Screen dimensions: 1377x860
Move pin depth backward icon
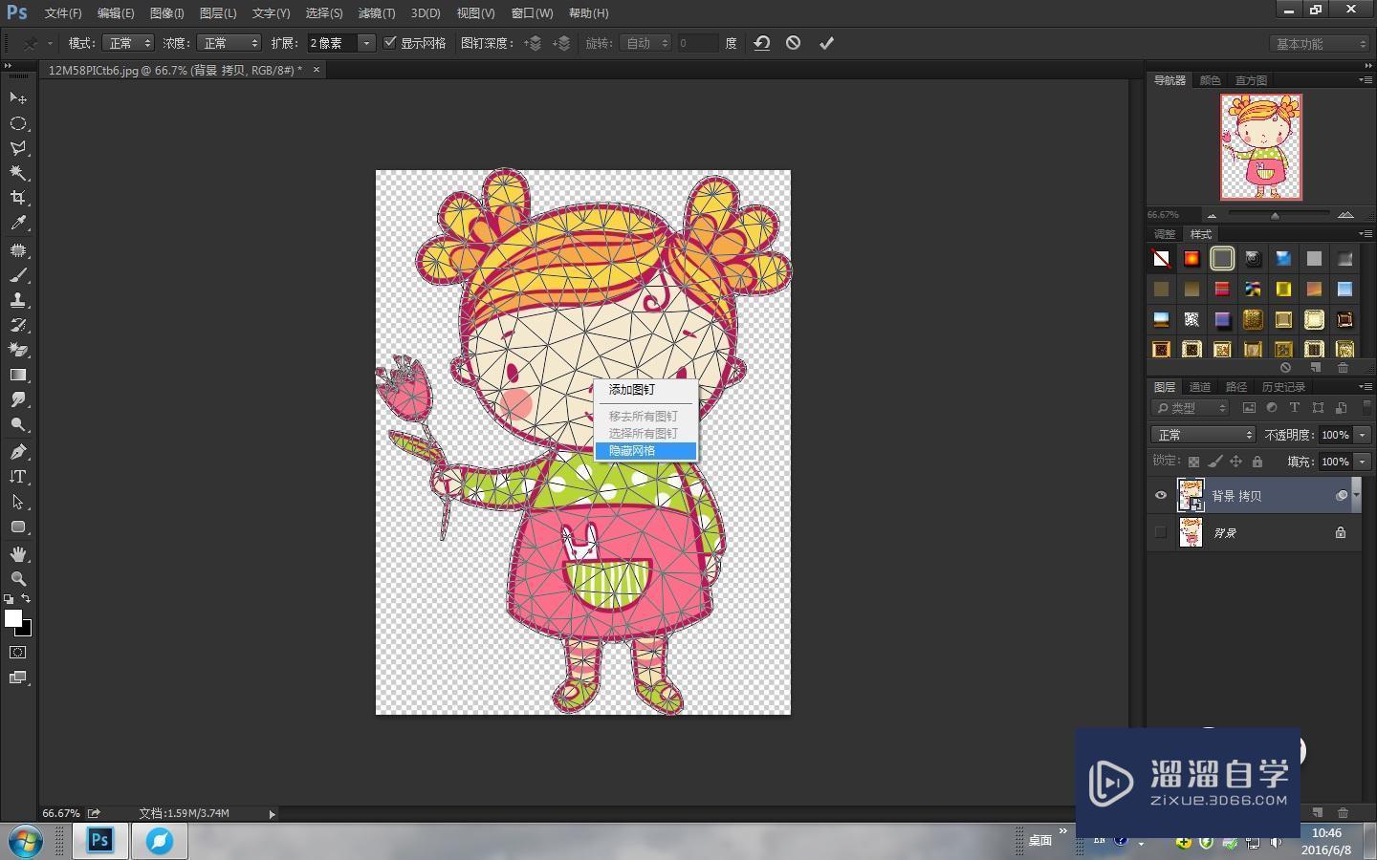coord(561,43)
